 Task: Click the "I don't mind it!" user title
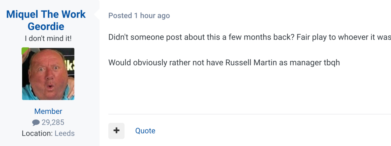(x=48, y=38)
